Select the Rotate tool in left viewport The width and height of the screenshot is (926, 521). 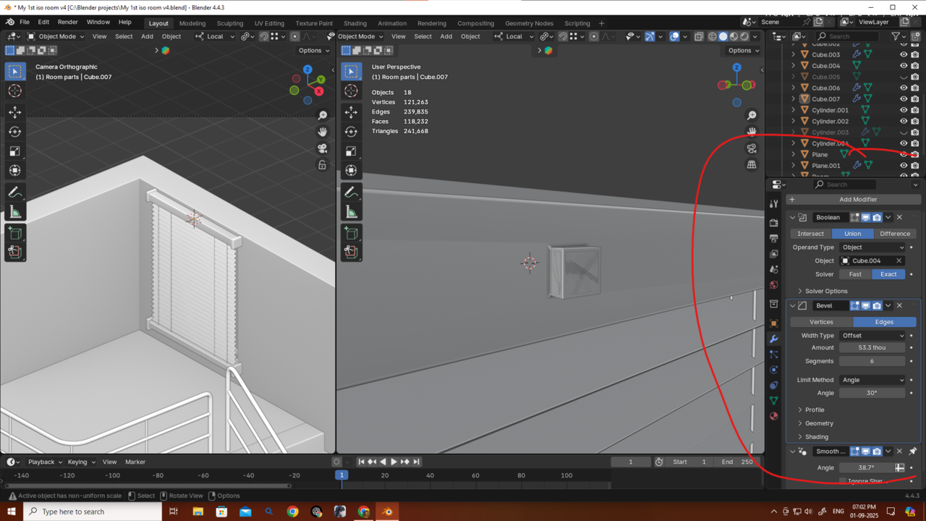pyautogui.click(x=14, y=132)
